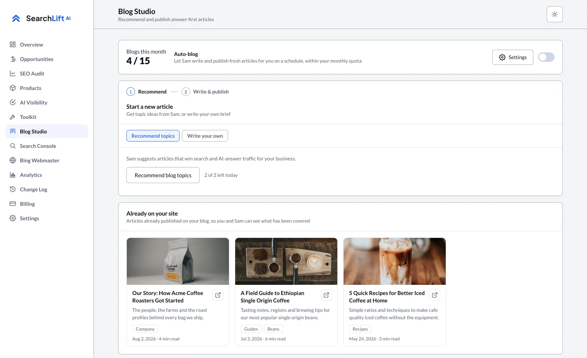Select the Recommend topics tab
Image resolution: width=587 pixels, height=358 pixels.
click(x=153, y=136)
